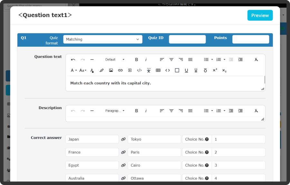Click the Description editor text area
Screen dimensions: 290x185
click(165, 119)
